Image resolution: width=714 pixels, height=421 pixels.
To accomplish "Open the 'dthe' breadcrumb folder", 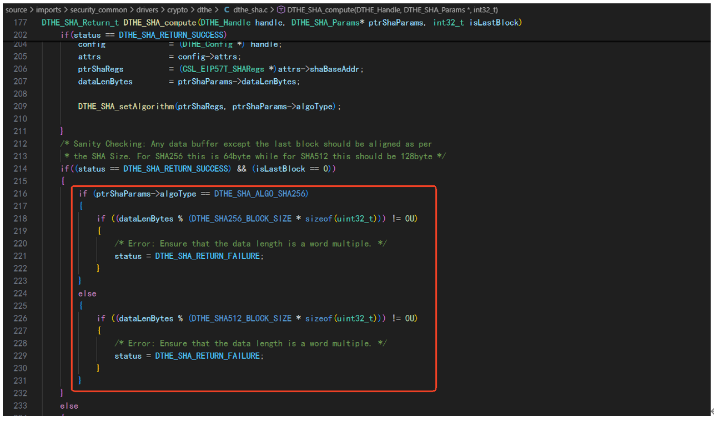I will [x=205, y=10].
